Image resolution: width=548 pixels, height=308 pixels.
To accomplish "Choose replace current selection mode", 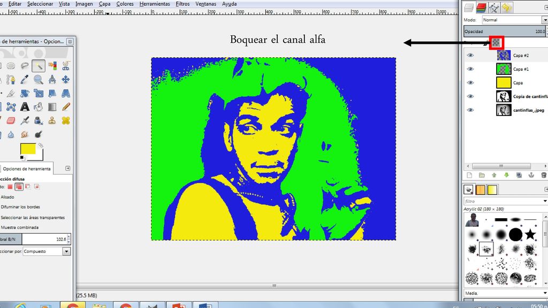I will (x=10, y=187).
